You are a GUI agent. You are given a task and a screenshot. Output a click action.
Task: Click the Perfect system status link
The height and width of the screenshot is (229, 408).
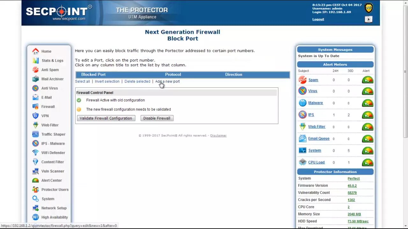click(x=353, y=178)
